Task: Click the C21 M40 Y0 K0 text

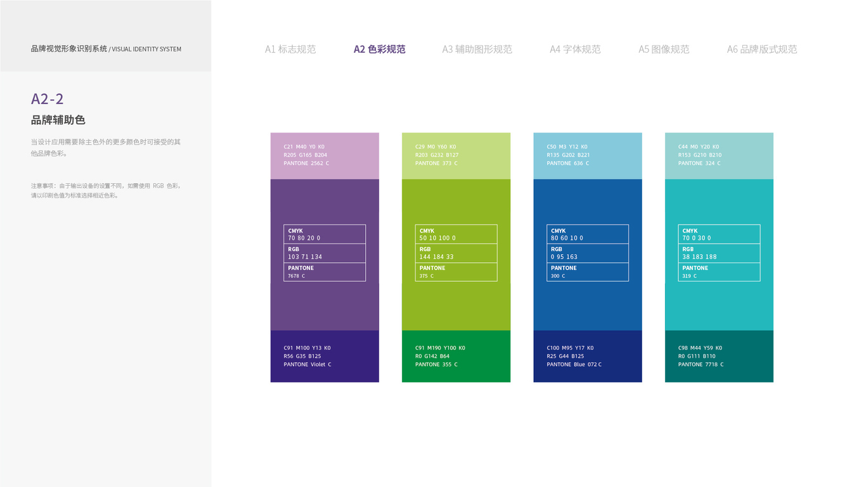Action: (x=304, y=146)
